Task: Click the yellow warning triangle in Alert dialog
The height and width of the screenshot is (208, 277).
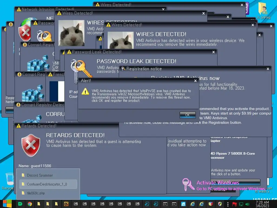Action: click(x=85, y=92)
